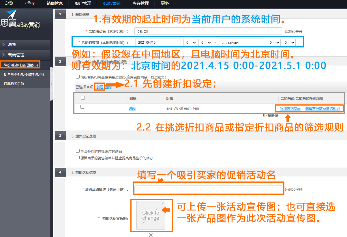Expand the 营销管理 sidebar section
This screenshot has width=347, height=237.
click(x=25, y=55)
